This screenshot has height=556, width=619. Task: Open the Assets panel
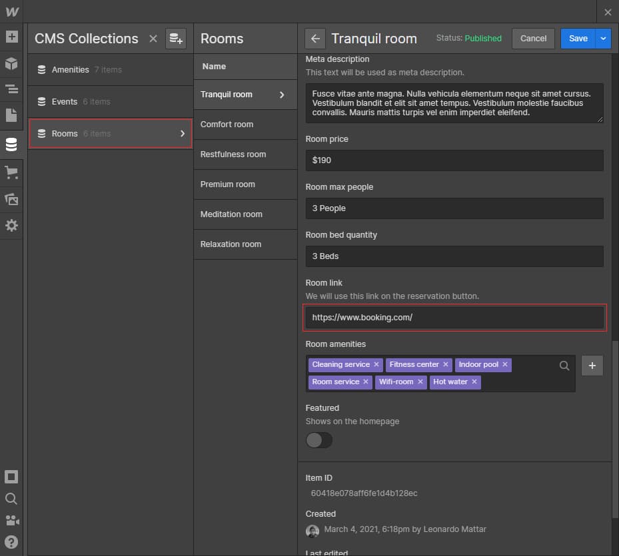tap(11, 199)
